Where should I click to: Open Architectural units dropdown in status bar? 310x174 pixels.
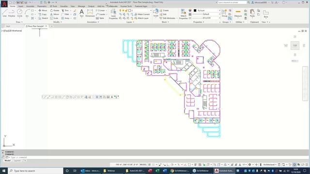click(270, 164)
